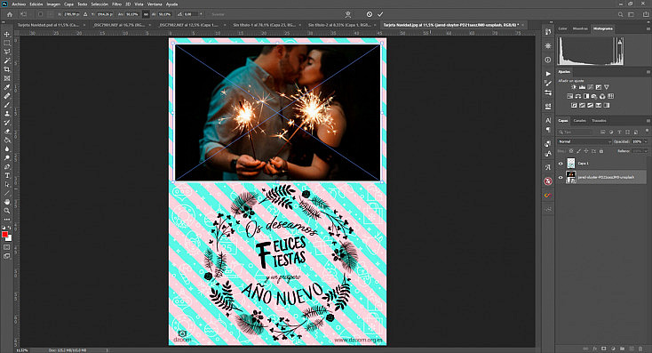Viewport: 652px width, 353px height.
Task: Click the red foreground color swatch
Action: pyautogui.click(x=4, y=235)
